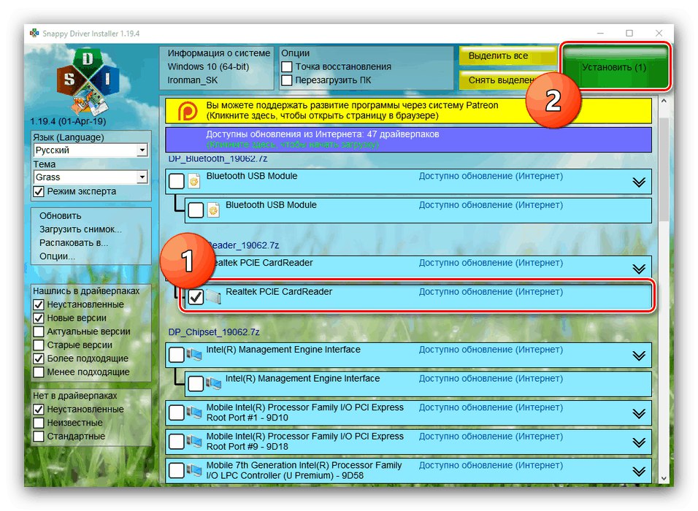698x511 pixels.
Task: Select nested Intel Management Engine Interface checkbox
Action: (x=196, y=384)
